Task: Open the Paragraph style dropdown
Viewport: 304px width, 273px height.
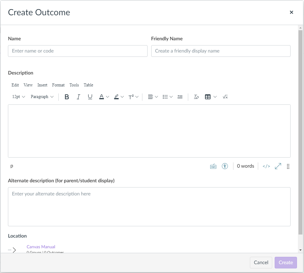Action: pyautogui.click(x=42, y=97)
